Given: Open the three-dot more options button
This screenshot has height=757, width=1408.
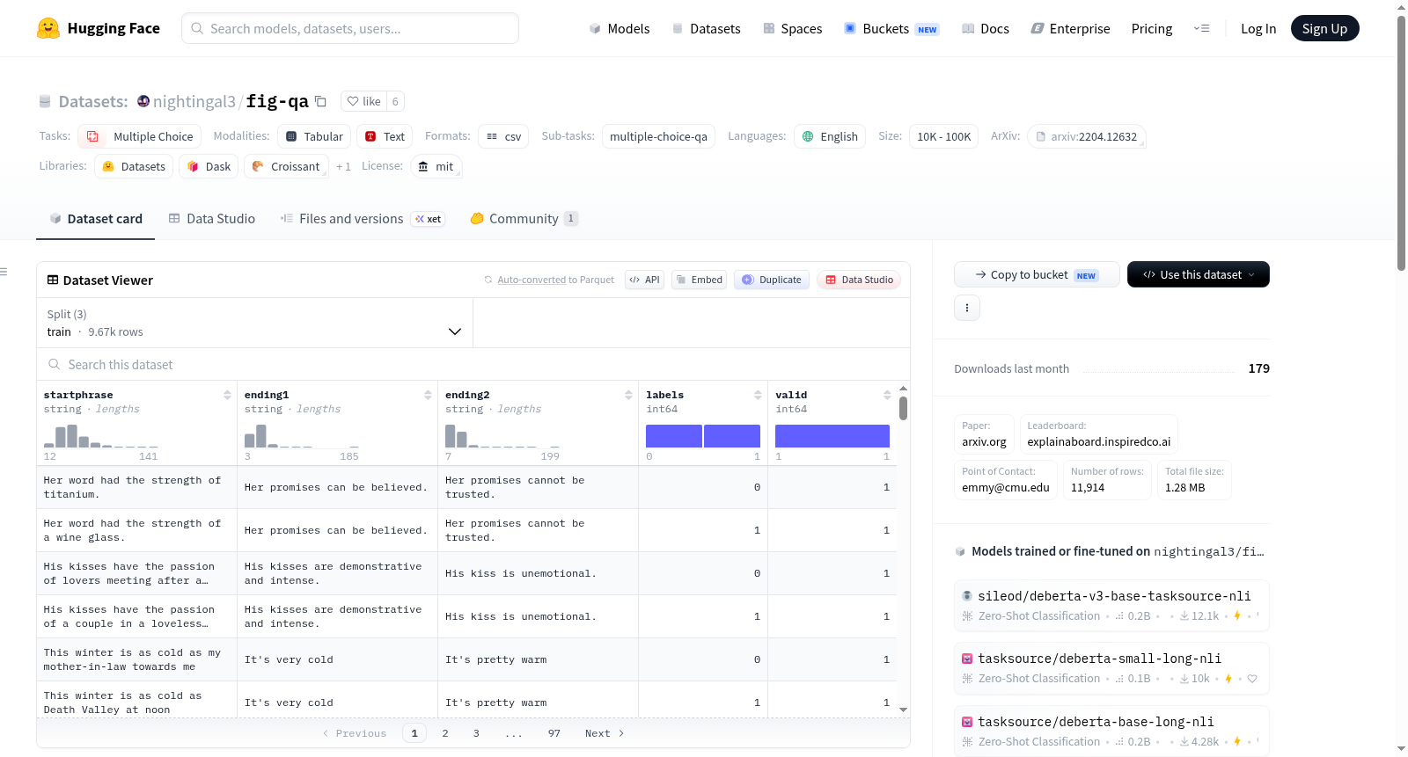Looking at the screenshot, I should (967, 308).
